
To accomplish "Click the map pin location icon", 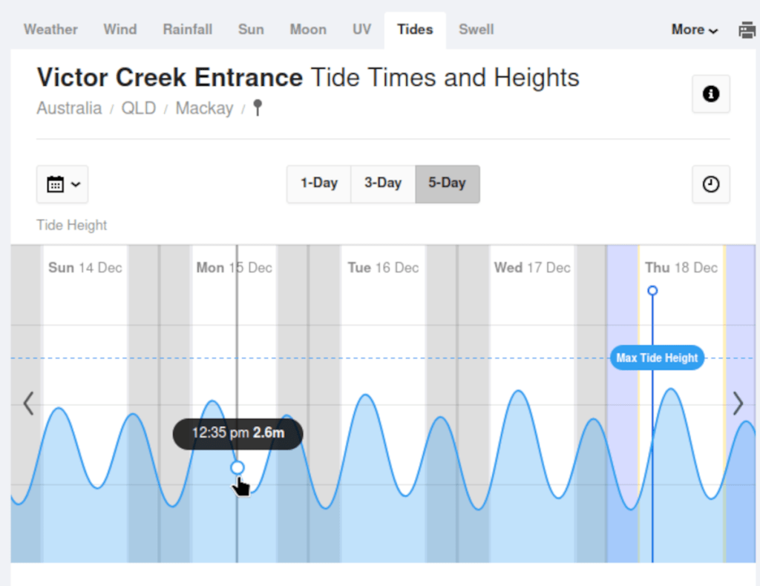I will [258, 109].
